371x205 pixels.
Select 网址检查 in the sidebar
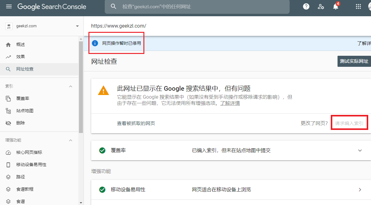[x=39, y=69]
